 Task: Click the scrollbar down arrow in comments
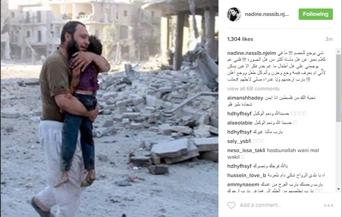point(338,189)
